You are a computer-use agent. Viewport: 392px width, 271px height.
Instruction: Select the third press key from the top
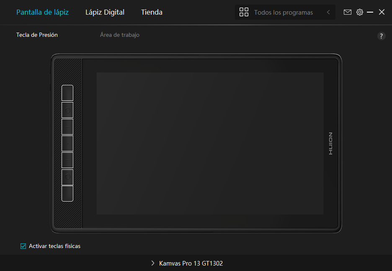67,127
